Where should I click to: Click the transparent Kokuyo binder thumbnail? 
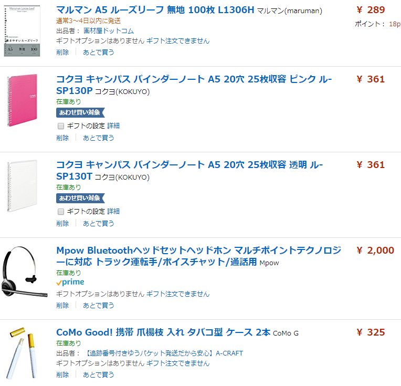(22, 186)
